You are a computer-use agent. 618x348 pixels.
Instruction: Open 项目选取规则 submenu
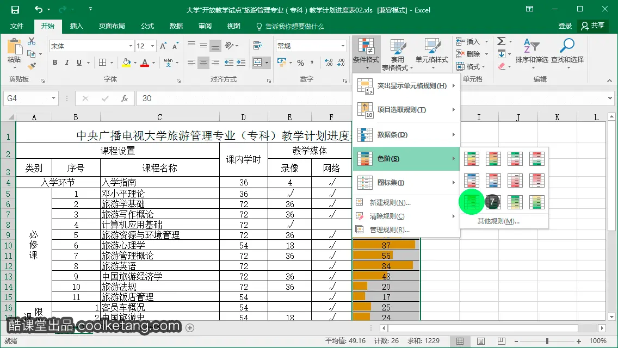tap(406, 110)
